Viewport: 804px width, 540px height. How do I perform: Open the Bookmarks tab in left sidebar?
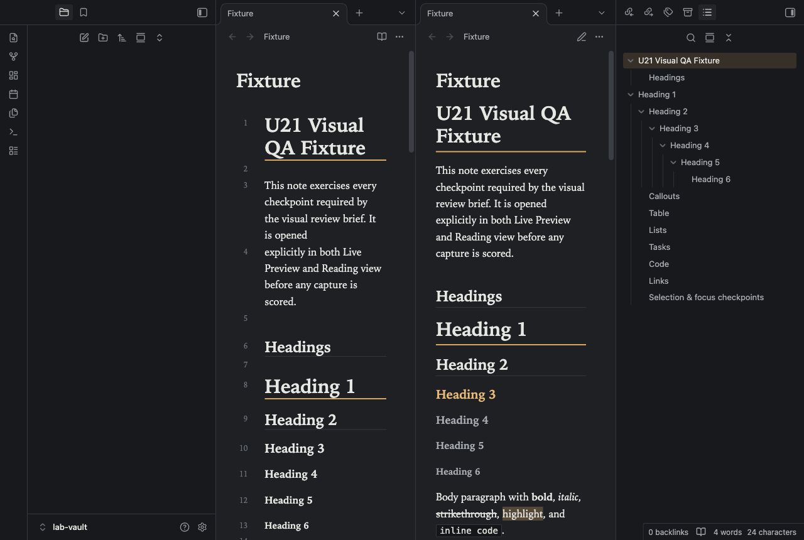(x=84, y=12)
